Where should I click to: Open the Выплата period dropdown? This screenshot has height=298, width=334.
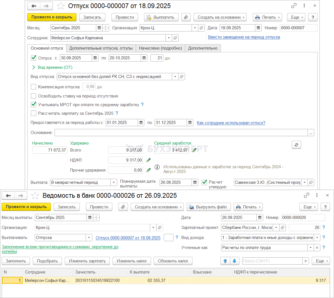coord(114,182)
